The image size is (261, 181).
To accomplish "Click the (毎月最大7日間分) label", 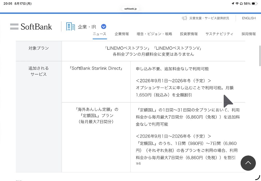I will click(x=96, y=122).
